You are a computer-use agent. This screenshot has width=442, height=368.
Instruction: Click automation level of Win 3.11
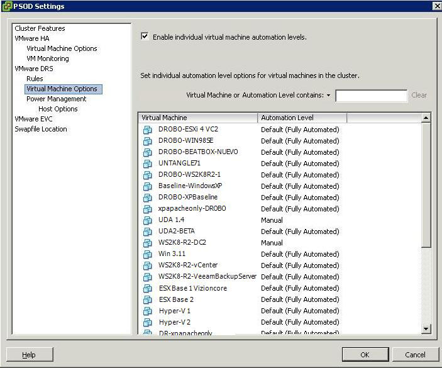(x=300, y=254)
